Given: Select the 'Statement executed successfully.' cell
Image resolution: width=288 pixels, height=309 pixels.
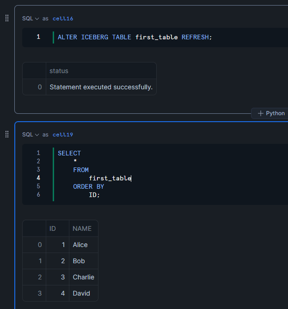Looking at the screenshot, I should [x=101, y=87].
